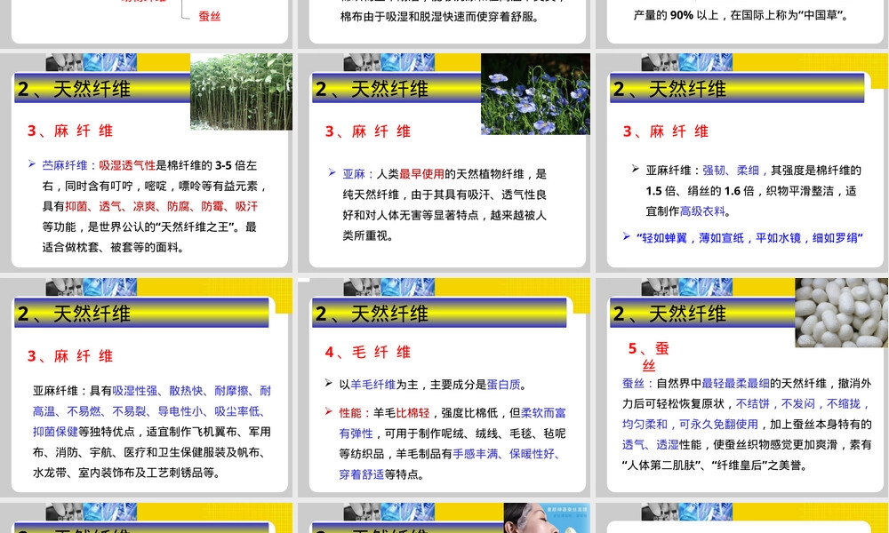The width and height of the screenshot is (889, 533).
Task: Click the blue text "穿着舒适"
Action: point(362,474)
